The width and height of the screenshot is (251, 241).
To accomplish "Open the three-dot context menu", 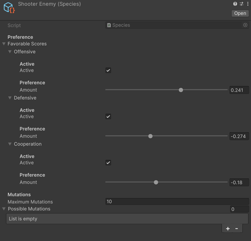I will [x=248, y=4].
